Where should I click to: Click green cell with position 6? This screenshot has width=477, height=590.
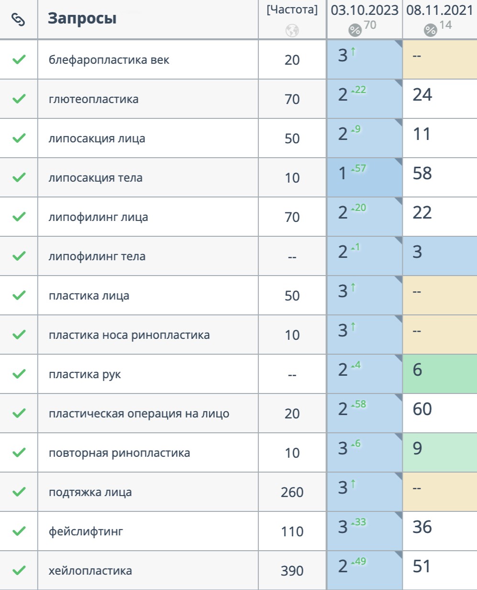[439, 374]
